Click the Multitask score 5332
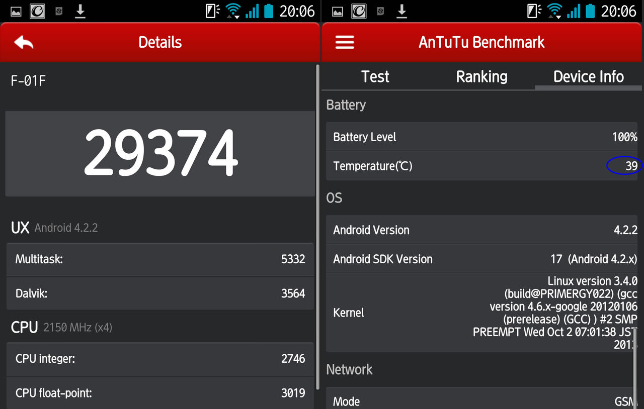The height and width of the screenshot is (409, 644). pyautogui.click(x=293, y=259)
